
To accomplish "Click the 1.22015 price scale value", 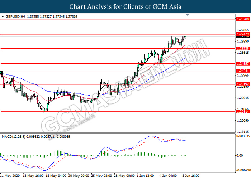I will click(243, 98).
